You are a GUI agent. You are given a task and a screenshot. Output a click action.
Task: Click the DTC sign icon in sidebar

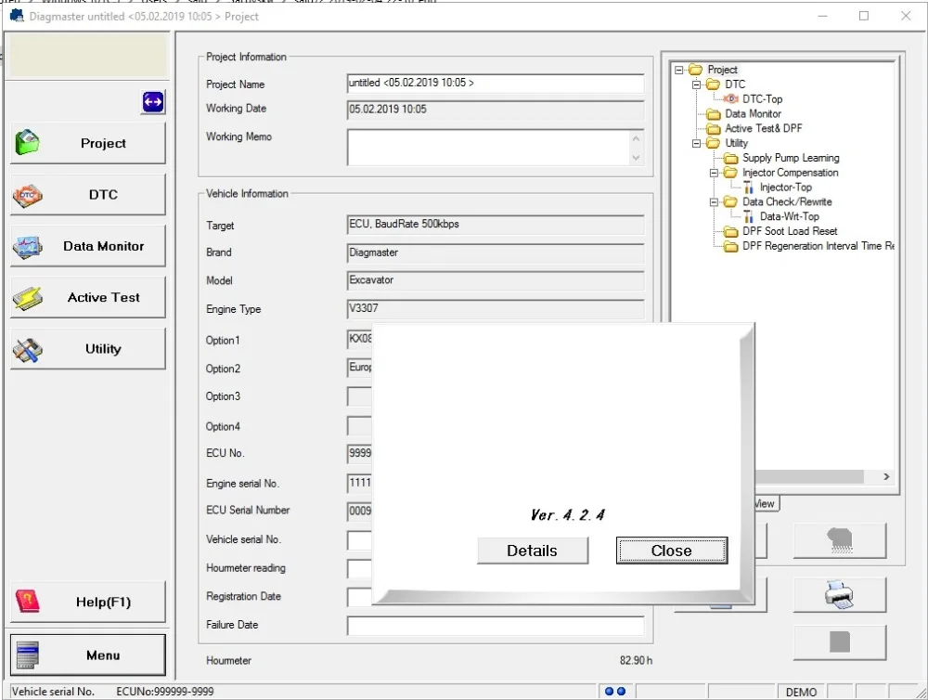(27, 195)
